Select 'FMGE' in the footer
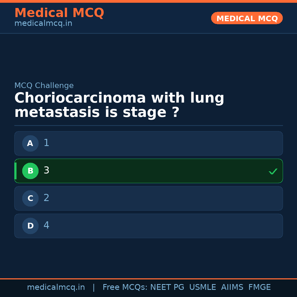Viewport: 297px width, 297px height. coord(259,287)
